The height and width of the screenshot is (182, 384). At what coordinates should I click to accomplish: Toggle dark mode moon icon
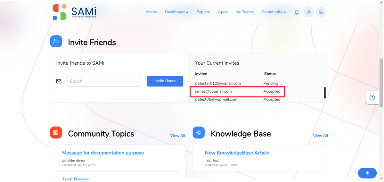pos(321,12)
